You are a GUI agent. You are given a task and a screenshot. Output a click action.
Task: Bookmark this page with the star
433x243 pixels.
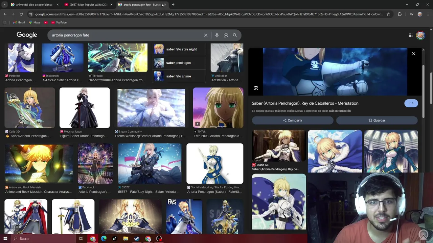coord(388,14)
